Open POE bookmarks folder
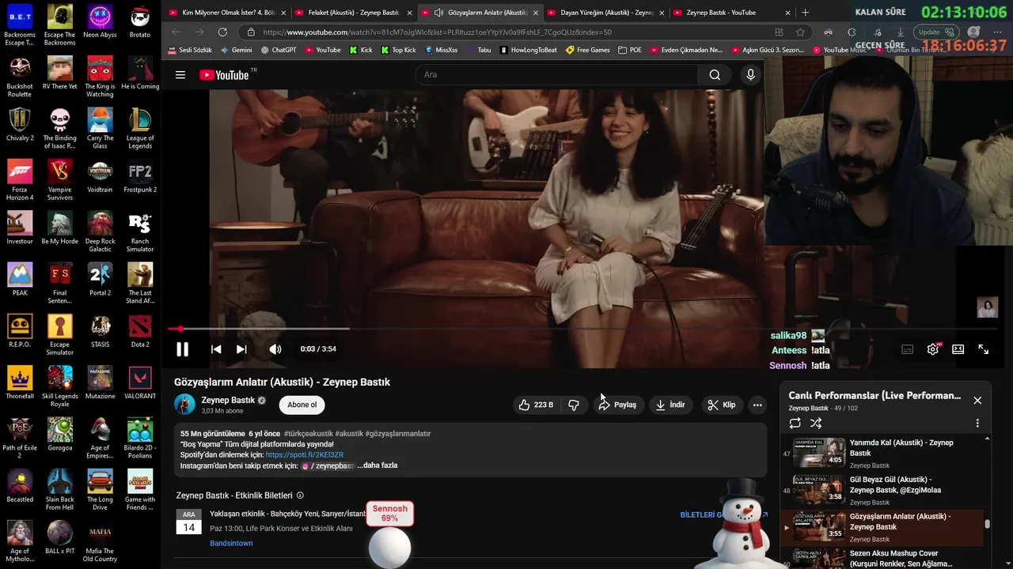The width and height of the screenshot is (1013, 569). [x=630, y=50]
